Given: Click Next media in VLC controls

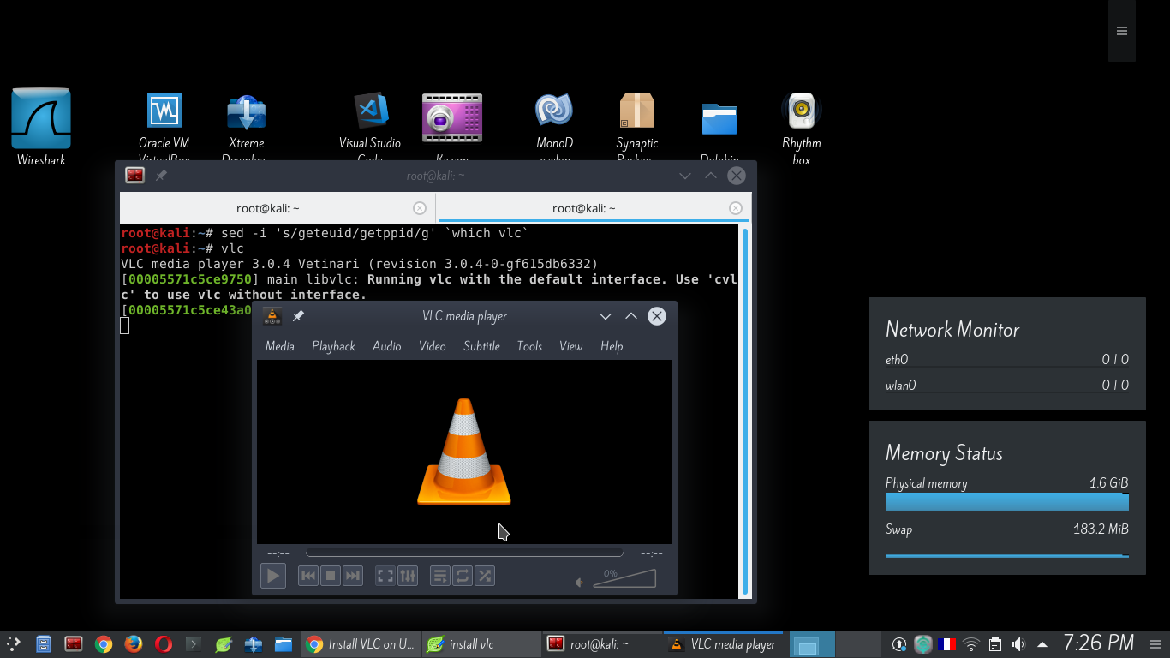Looking at the screenshot, I should tap(353, 576).
